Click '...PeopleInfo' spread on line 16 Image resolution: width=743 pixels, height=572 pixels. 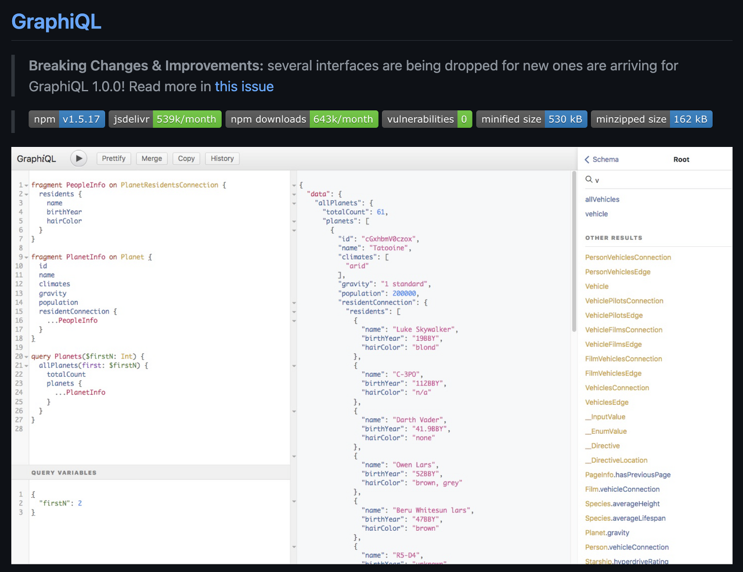[72, 321]
